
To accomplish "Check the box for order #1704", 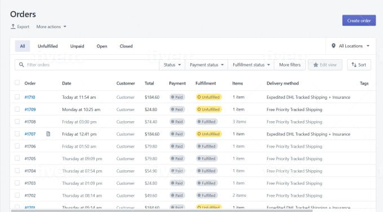I will (17, 171).
